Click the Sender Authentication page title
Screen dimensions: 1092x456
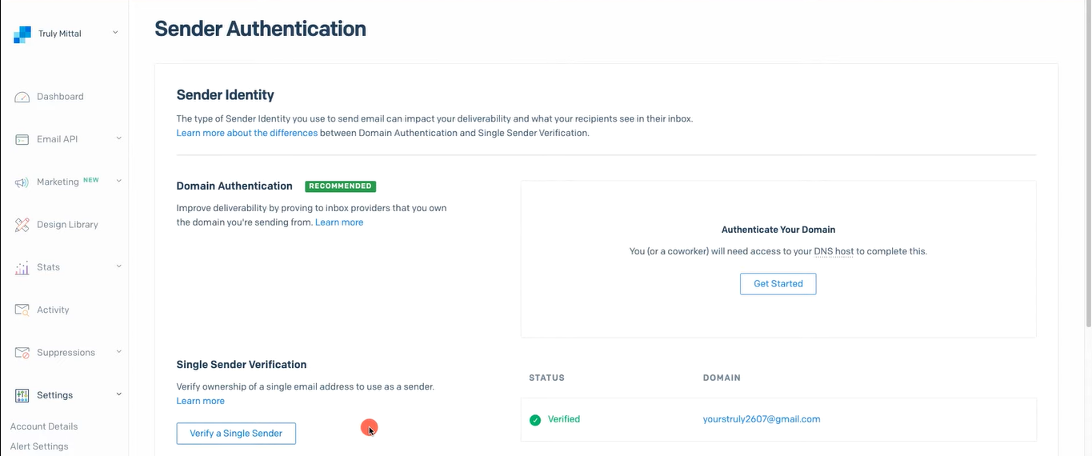tap(260, 29)
